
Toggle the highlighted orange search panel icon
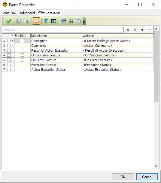(36, 21)
